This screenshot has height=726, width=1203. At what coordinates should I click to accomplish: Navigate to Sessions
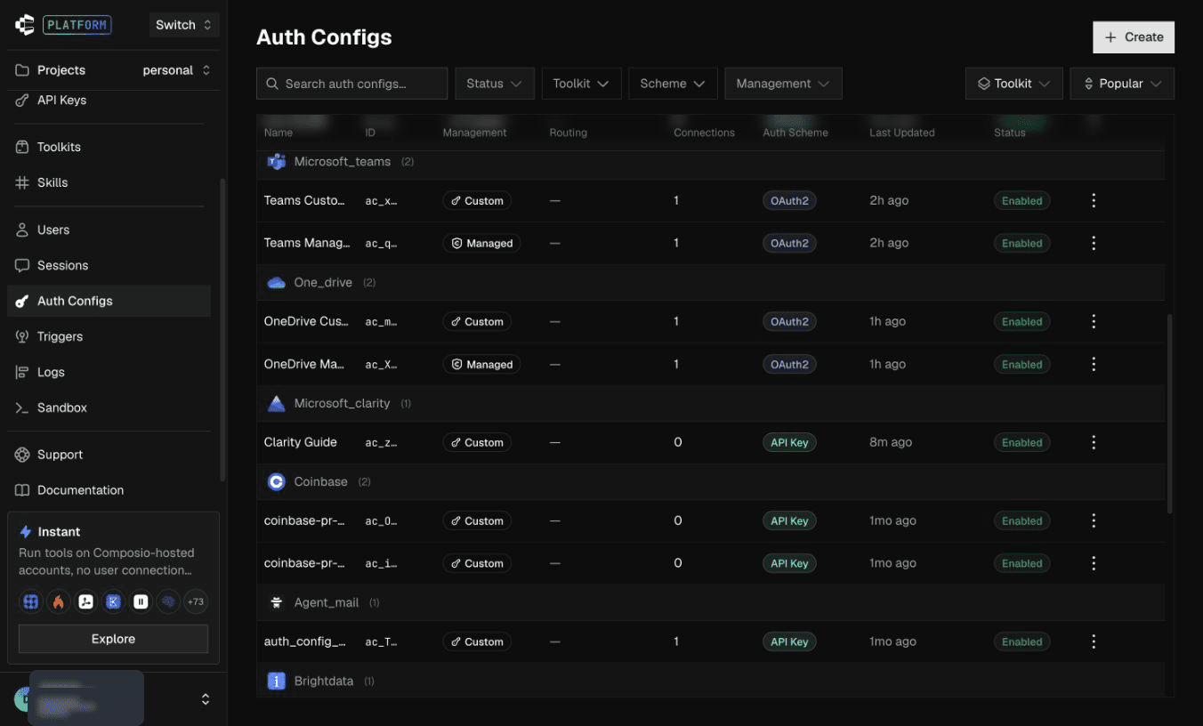pyautogui.click(x=109, y=266)
